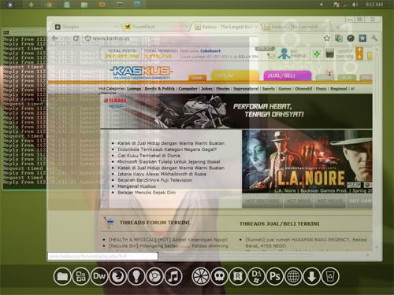Open the Lounge hot category link

[134, 89]
